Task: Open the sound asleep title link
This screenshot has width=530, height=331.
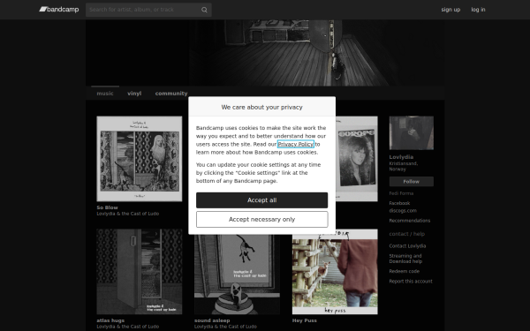Action: (212, 320)
